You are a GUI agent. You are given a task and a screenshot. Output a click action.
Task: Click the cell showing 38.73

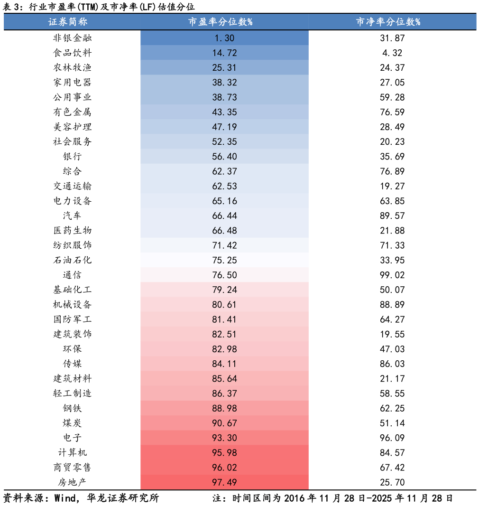pyautogui.click(x=224, y=97)
